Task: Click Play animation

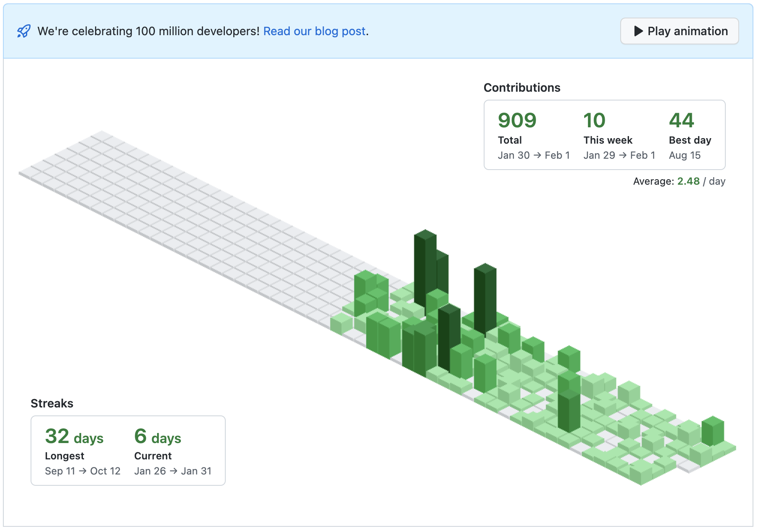Action: [x=679, y=31]
